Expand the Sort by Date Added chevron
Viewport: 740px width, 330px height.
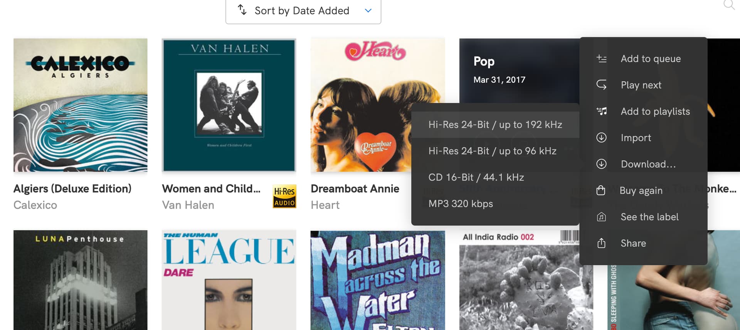pyautogui.click(x=368, y=10)
